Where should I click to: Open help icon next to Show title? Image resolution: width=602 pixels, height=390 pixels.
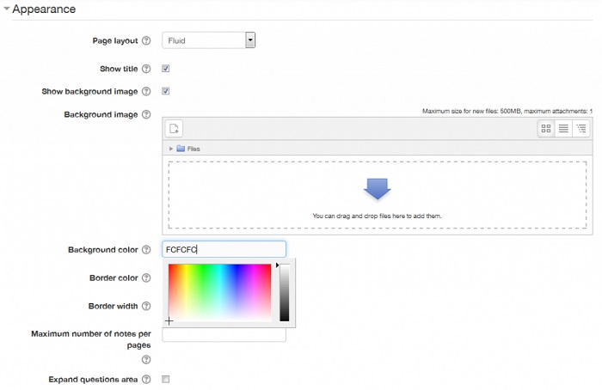(146, 69)
